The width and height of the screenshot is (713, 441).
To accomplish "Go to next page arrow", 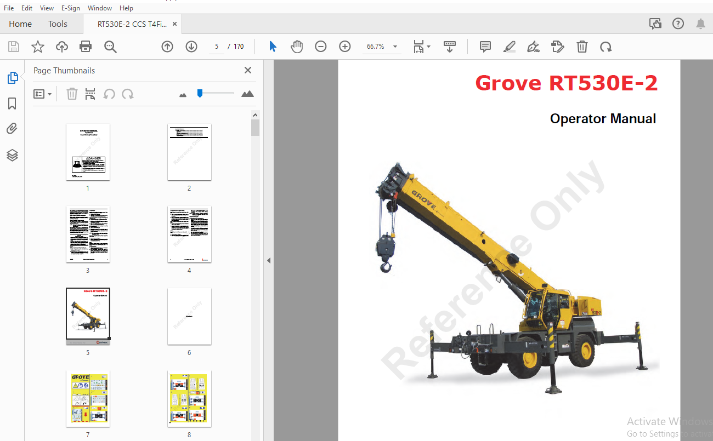I will (191, 47).
